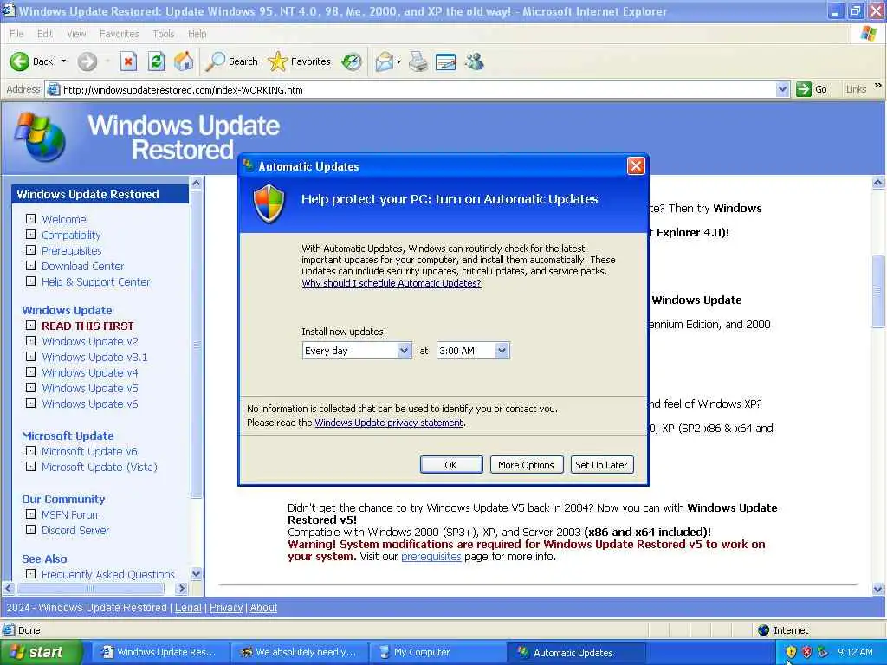Click the Edit page icon in toolbar
Image resolution: width=887 pixels, height=665 pixels.
coord(446,61)
